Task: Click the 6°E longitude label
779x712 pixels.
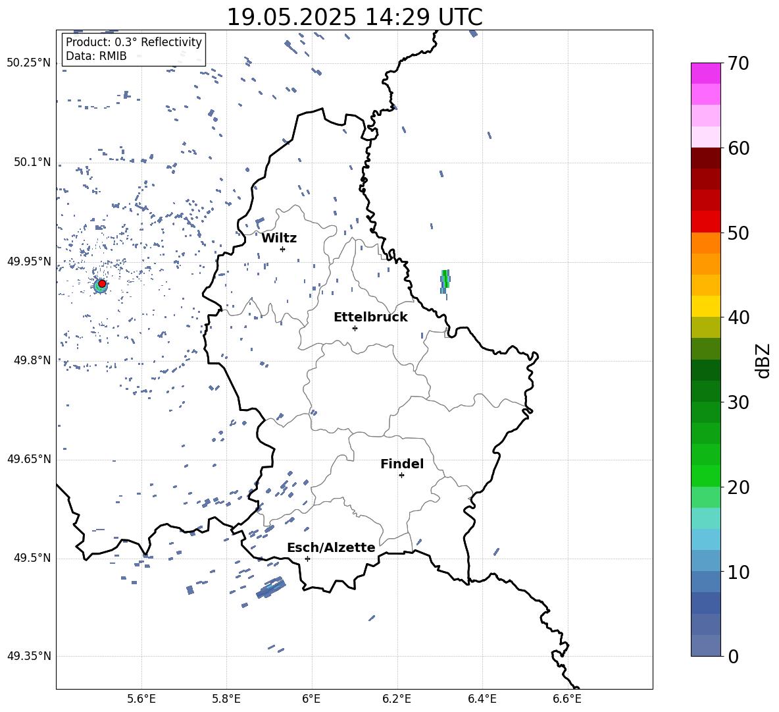Action: [311, 699]
